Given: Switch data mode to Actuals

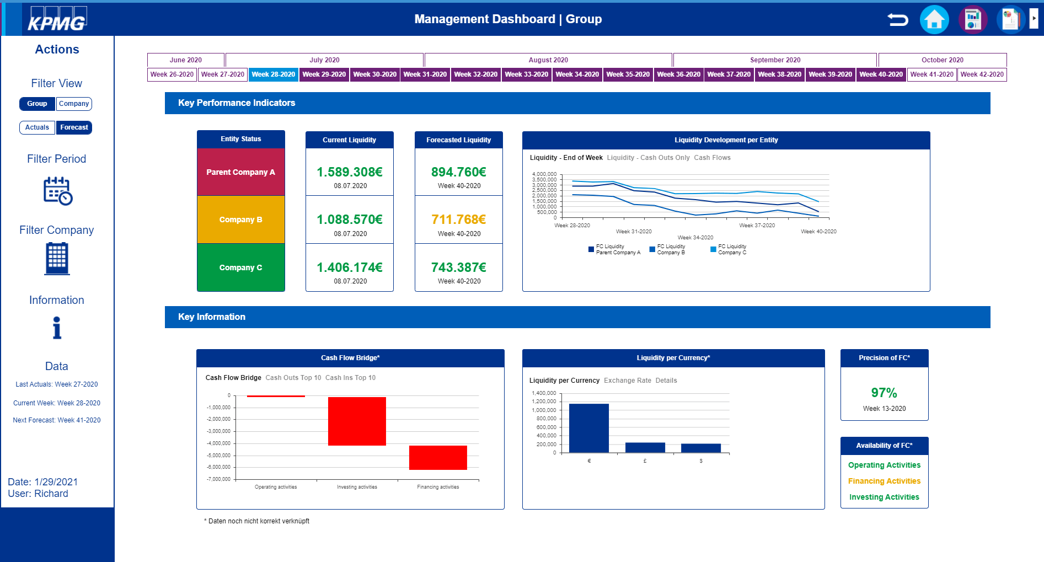Looking at the screenshot, I should click(x=36, y=127).
